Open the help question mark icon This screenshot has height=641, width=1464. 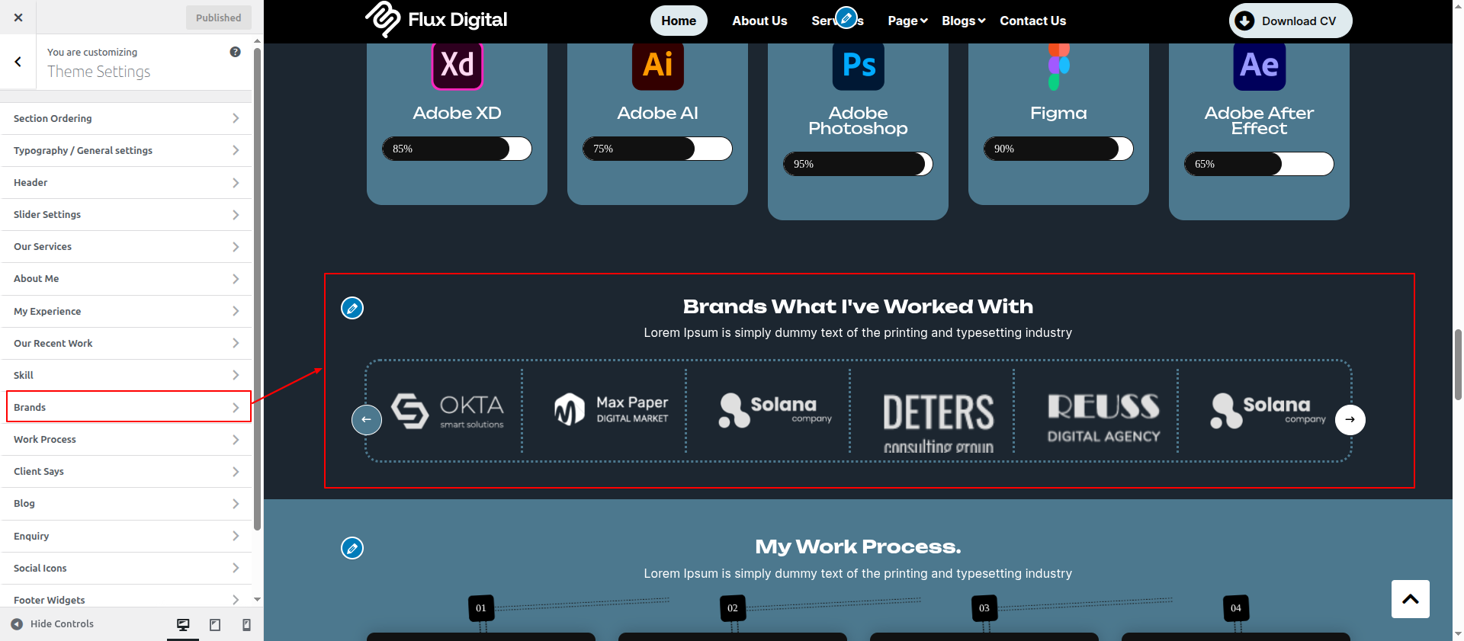pos(235,52)
